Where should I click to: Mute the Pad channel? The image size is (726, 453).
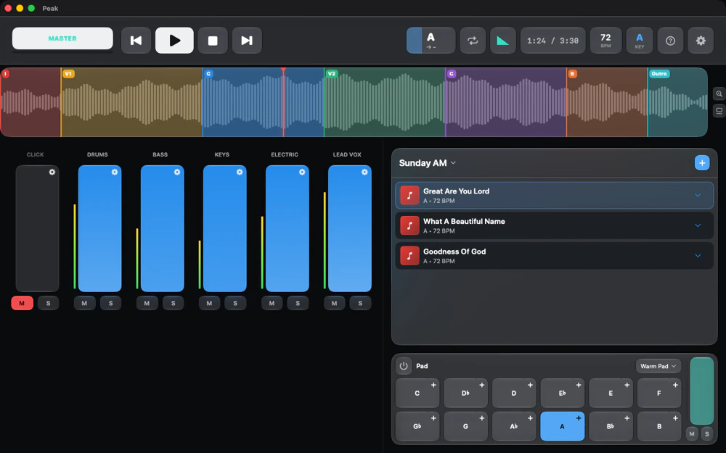click(692, 433)
